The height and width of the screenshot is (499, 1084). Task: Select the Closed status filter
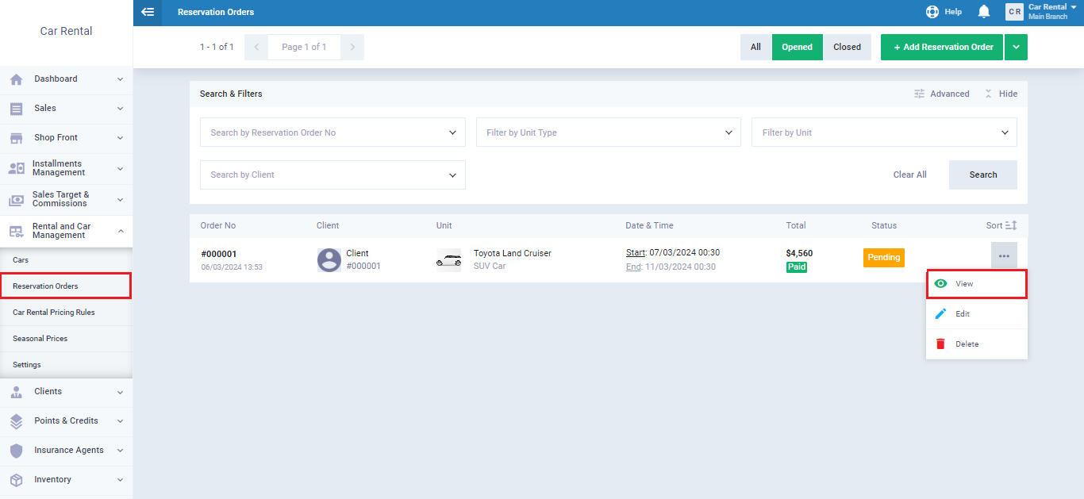click(847, 47)
